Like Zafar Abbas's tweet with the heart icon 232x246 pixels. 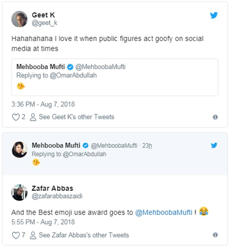pyautogui.click(x=16, y=235)
